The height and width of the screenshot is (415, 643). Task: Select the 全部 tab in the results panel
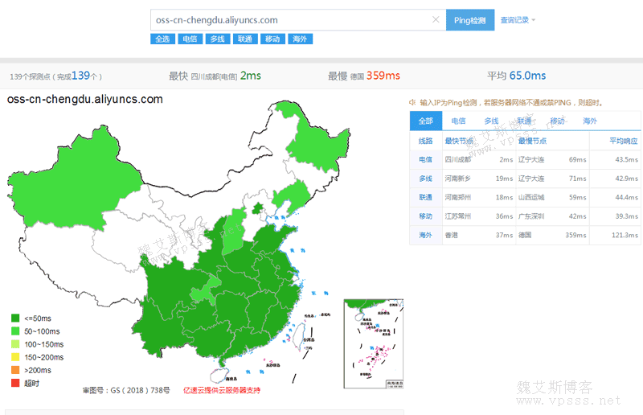(x=425, y=121)
